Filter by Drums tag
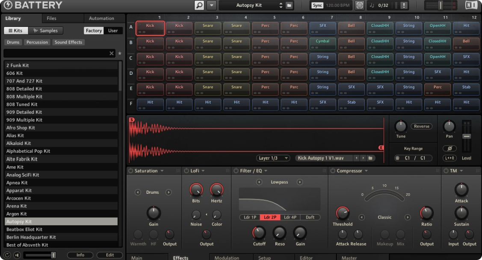 pyautogui.click(x=13, y=42)
